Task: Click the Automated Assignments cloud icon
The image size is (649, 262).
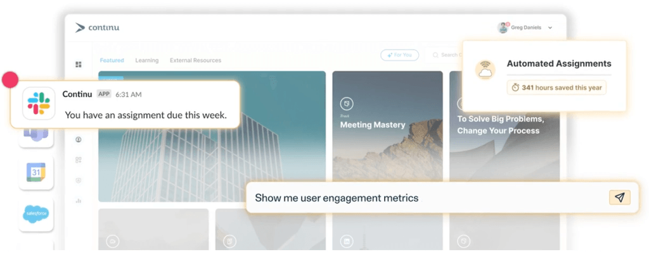Action: coord(486,71)
